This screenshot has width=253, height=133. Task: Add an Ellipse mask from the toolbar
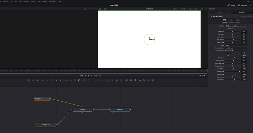93,80
